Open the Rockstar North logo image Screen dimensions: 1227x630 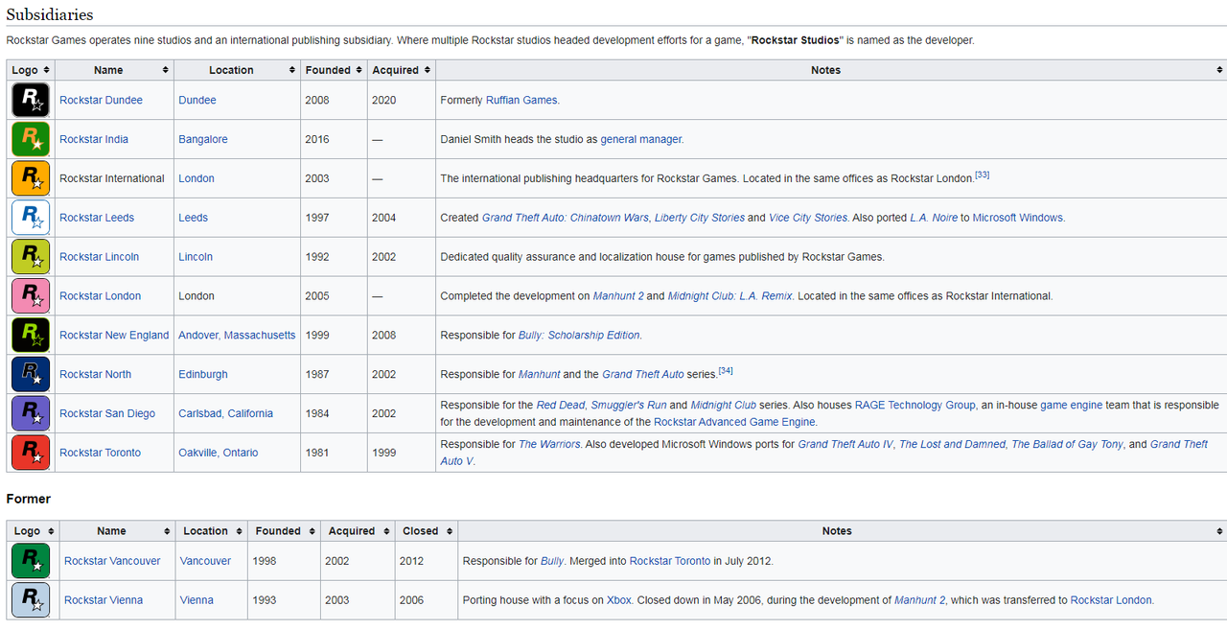(x=31, y=375)
